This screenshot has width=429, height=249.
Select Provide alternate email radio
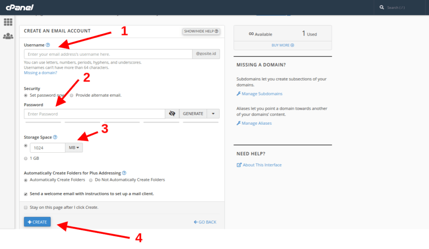[72, 95]
